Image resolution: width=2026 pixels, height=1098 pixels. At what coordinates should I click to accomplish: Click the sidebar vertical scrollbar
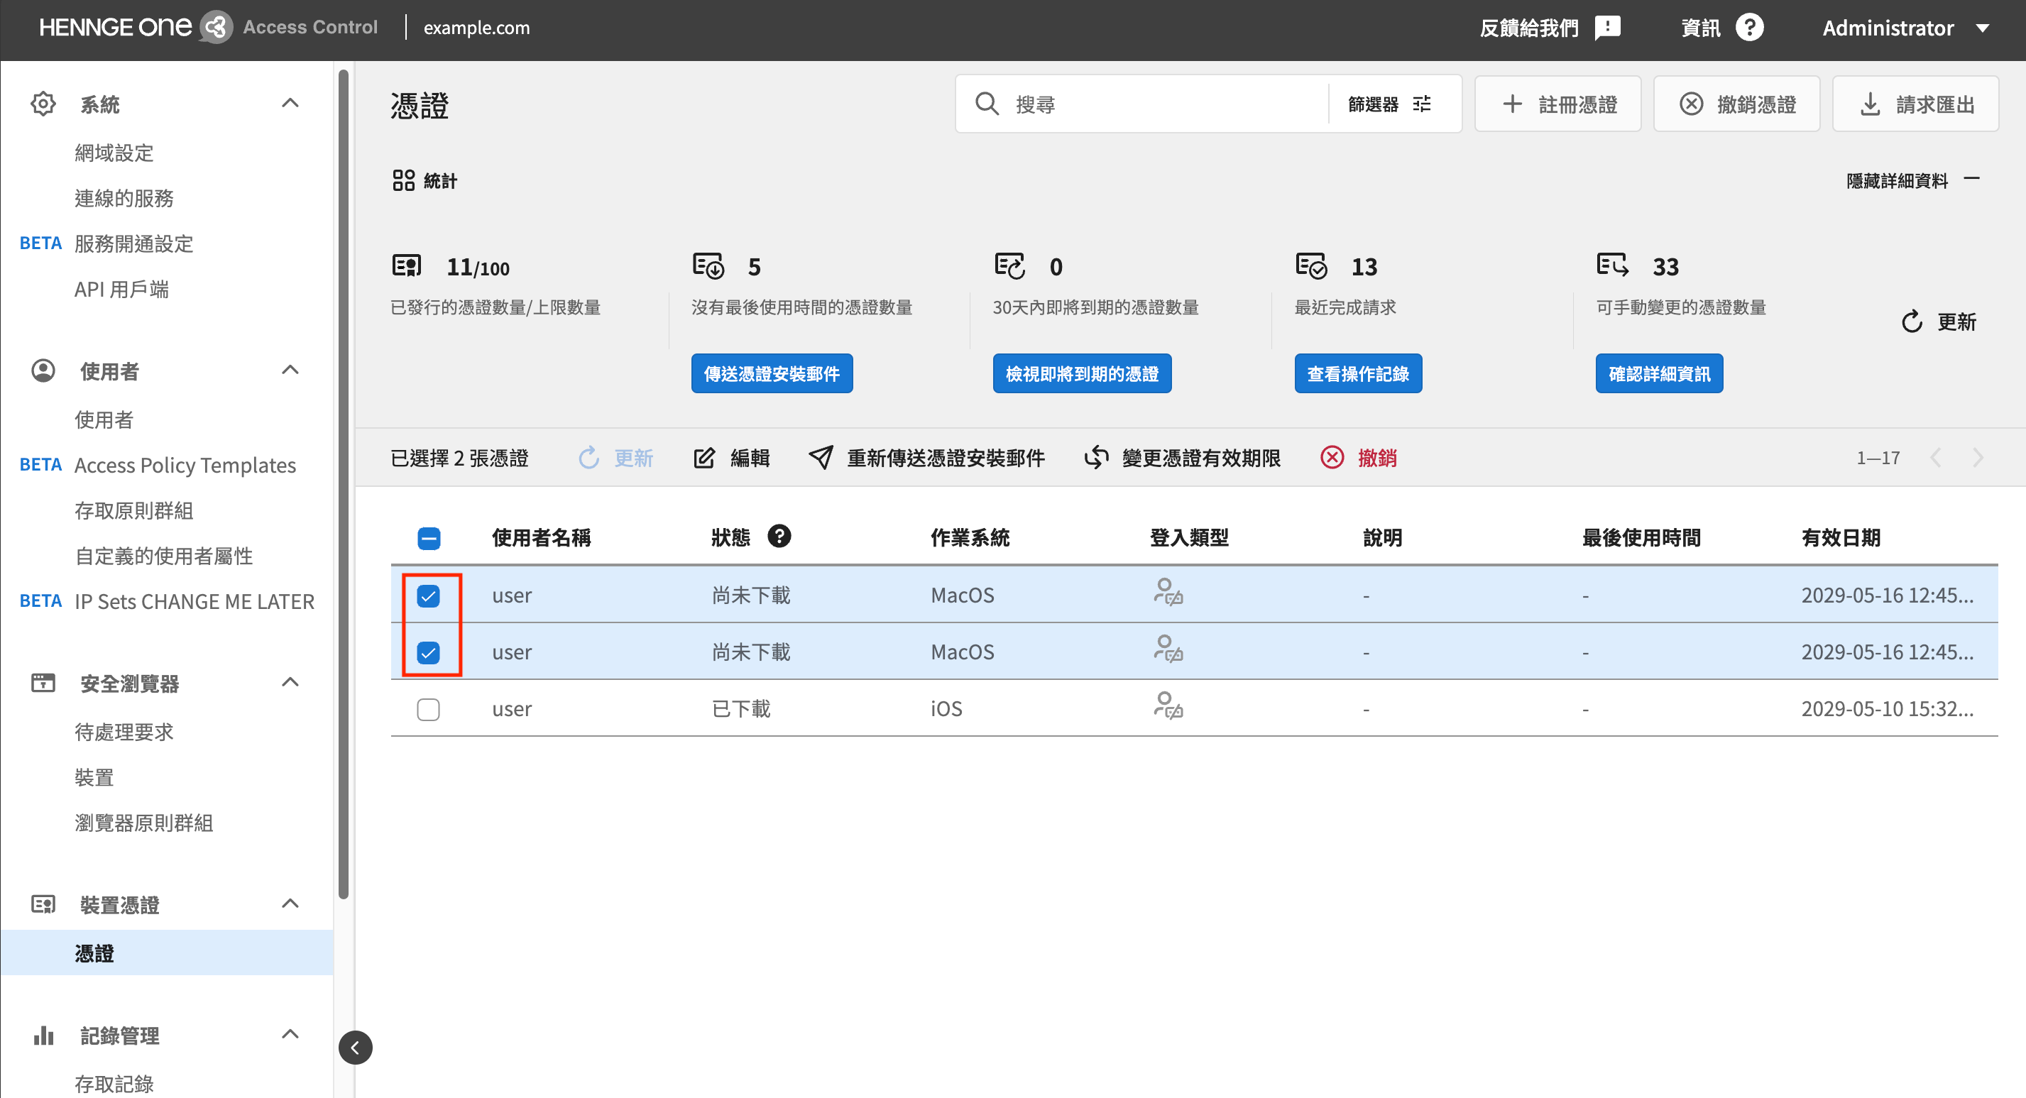(344, 484)
